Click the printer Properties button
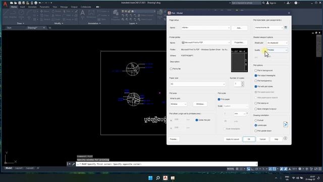This screenshot has height=182, width=323. click(x=239, y=42)
